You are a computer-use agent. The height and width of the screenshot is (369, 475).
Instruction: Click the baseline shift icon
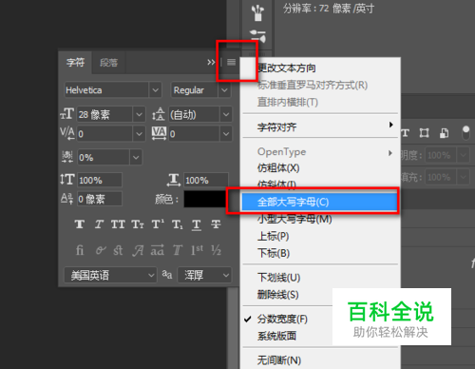pos(66,199)
